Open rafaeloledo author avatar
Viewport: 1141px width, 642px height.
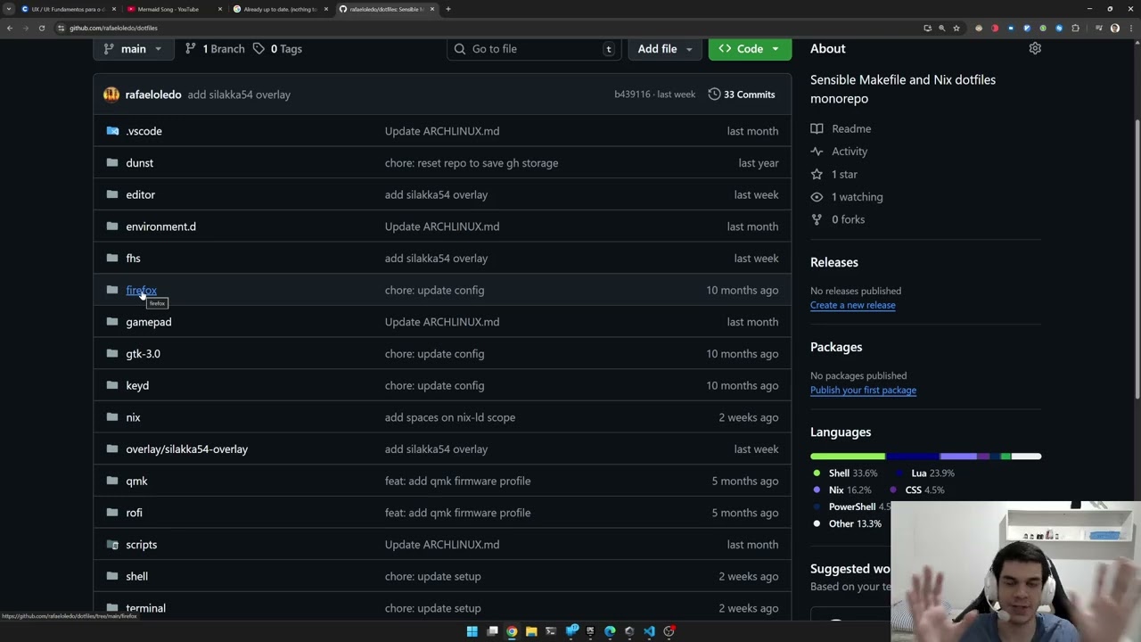pyautogui.click(x=111, y=95)
